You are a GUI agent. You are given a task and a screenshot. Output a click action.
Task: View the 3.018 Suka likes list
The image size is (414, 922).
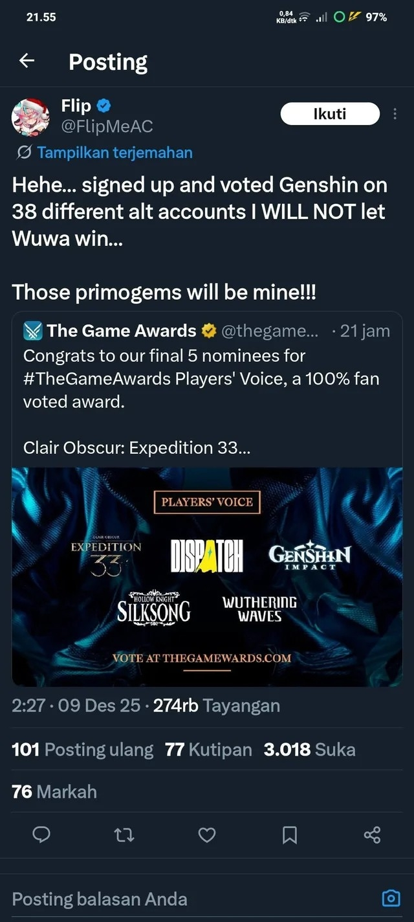click(x=310, y=750)
